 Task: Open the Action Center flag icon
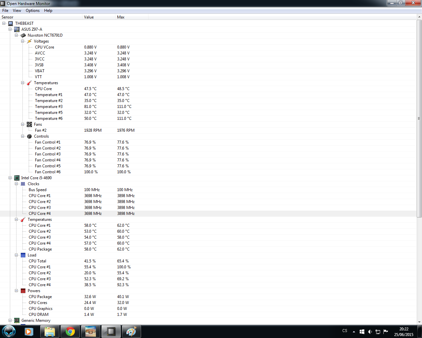point(386,332)
